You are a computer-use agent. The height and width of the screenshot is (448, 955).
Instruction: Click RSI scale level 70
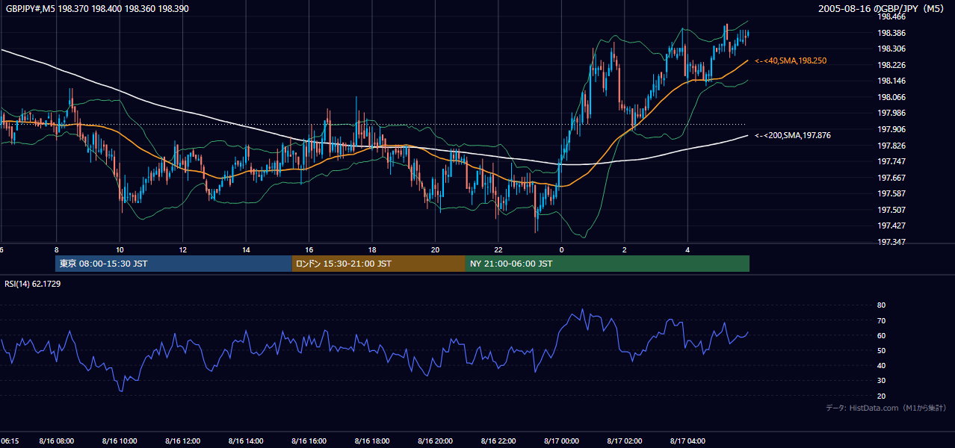[881, 320]
